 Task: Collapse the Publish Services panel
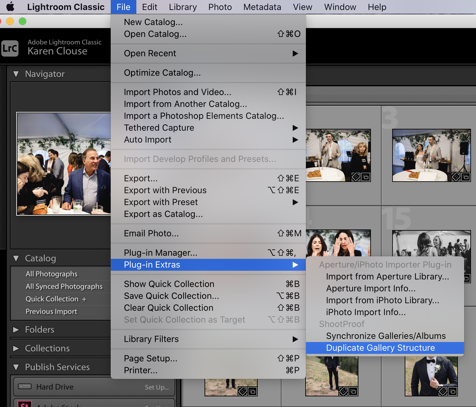(16, 367)
